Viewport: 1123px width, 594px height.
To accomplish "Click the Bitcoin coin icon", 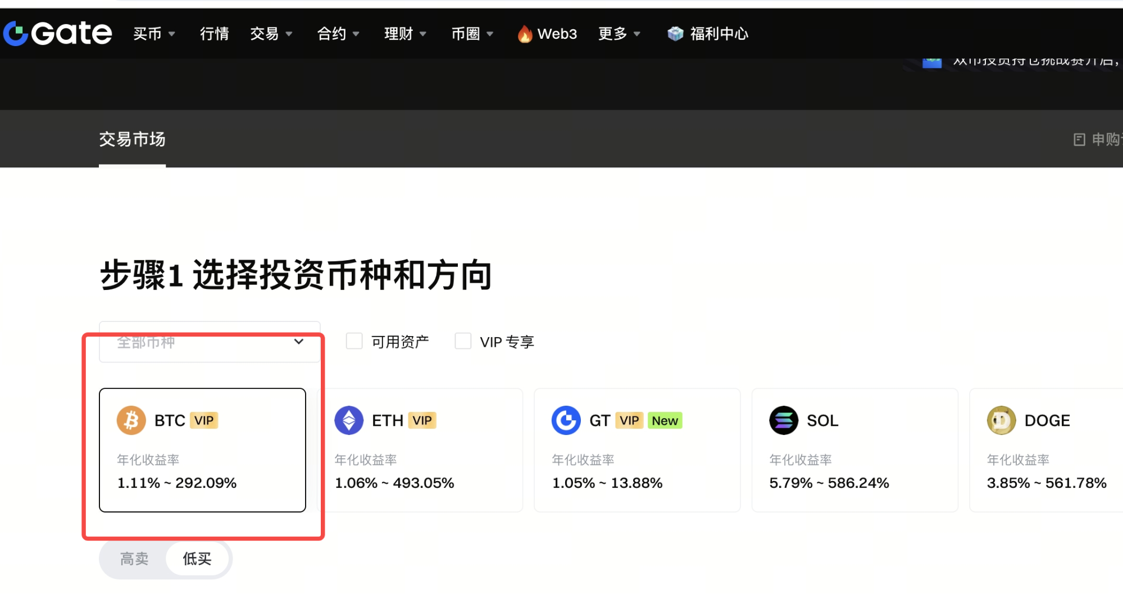I will pos(131,420).
